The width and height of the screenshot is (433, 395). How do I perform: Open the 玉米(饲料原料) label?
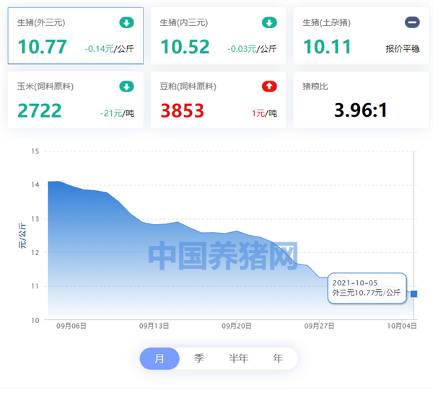point(45,86)
